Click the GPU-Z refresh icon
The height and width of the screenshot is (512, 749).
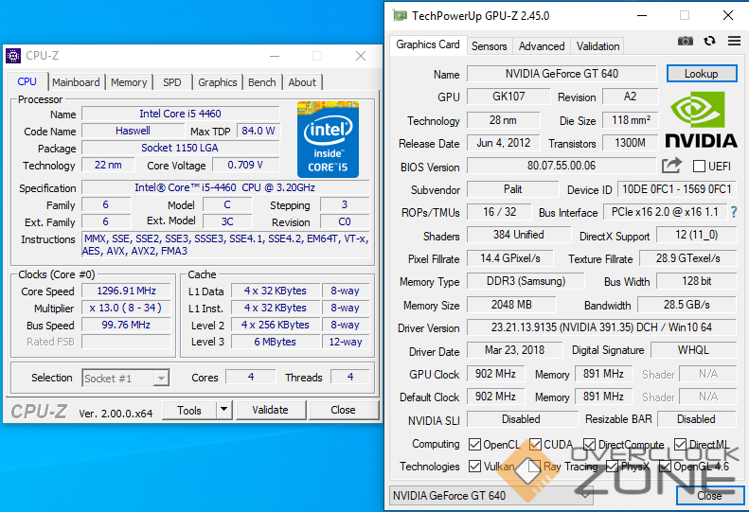710,41
